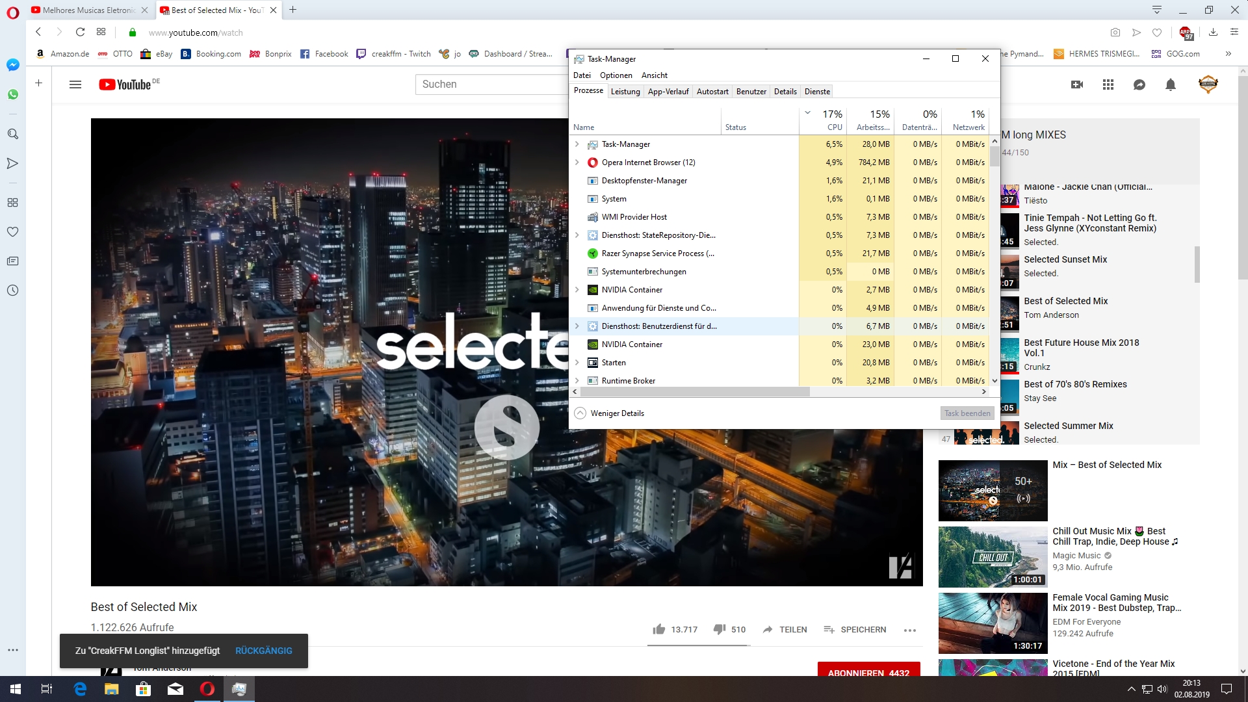1248x702 pixels.
Task: Open Microsoft Edge from the taskbar
Action: [81, 689]
